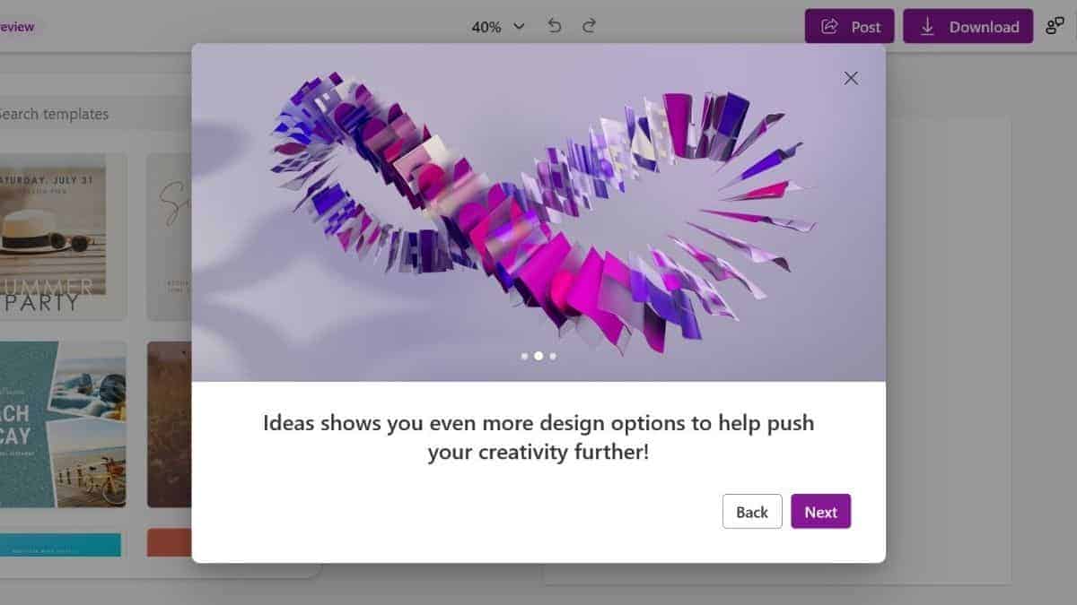Advance with the purple Next button
This screenshot has height=605, width=1077.
820,512
